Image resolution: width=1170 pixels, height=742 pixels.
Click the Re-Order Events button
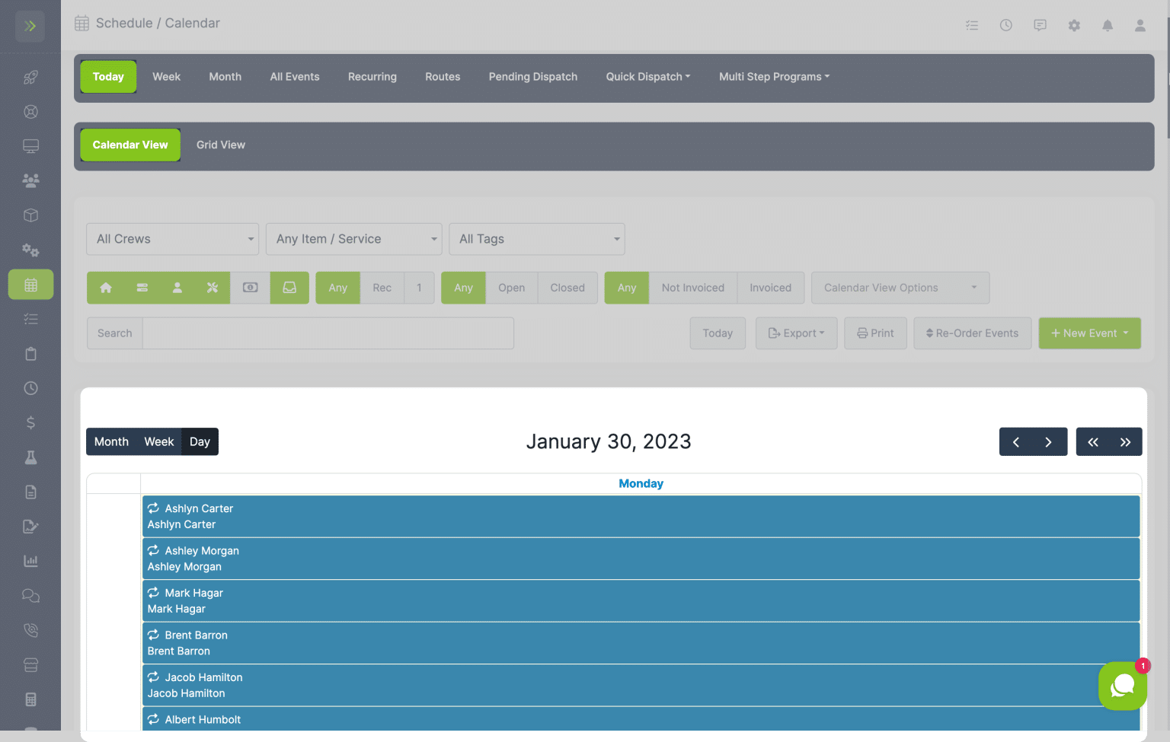[x=972, y=333]
